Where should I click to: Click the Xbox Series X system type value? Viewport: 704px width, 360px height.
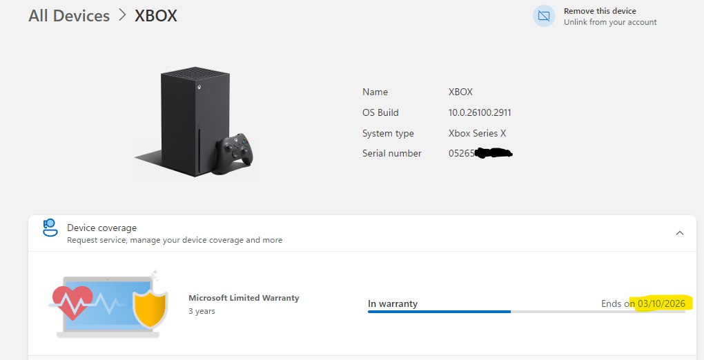(477, 133)
